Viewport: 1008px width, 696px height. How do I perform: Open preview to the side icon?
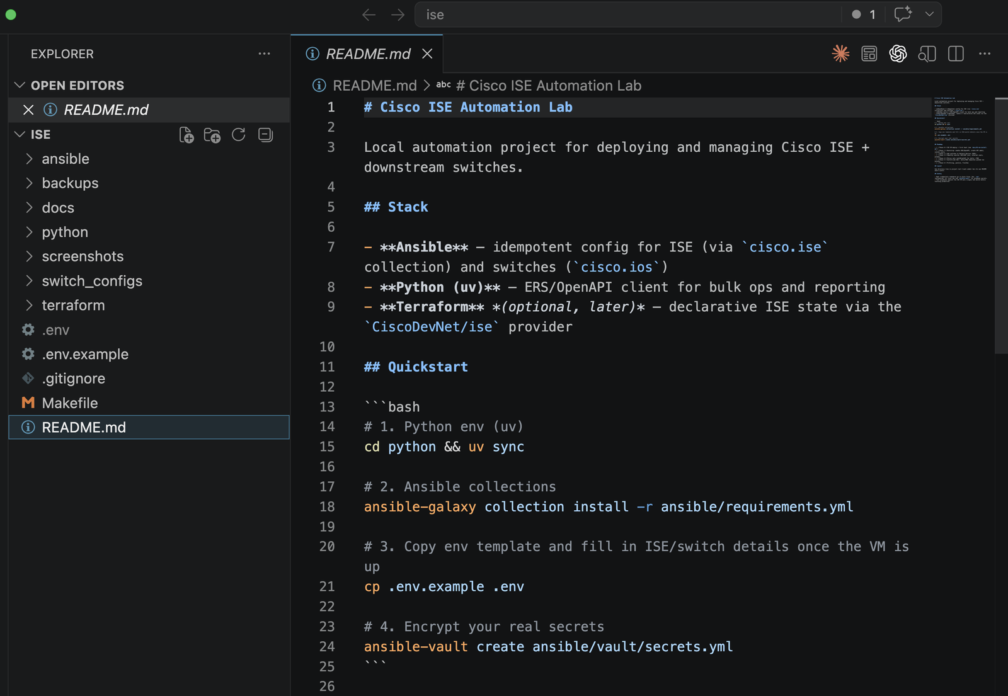[927, 54]
